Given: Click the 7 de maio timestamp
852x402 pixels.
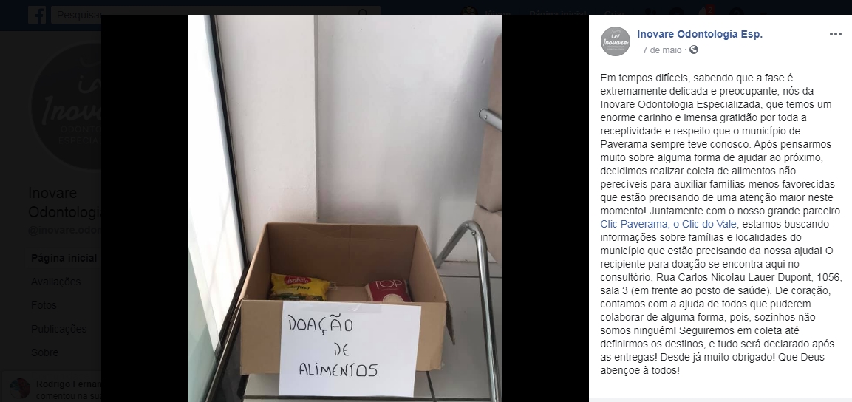Looking at the screenshot, I should click(662, 50).
